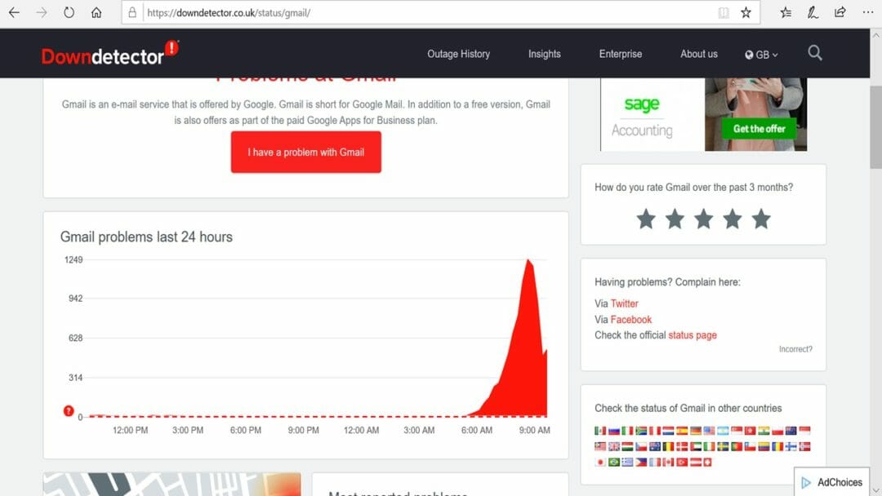The width and height of the screenshot is (882, 496).
Task: Complain via the Twitter link
Action: click(x=625, y=303)
